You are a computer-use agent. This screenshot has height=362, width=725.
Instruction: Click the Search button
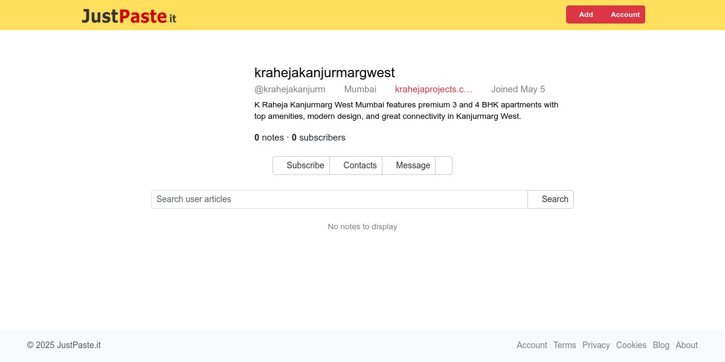[x=550, y=199]
